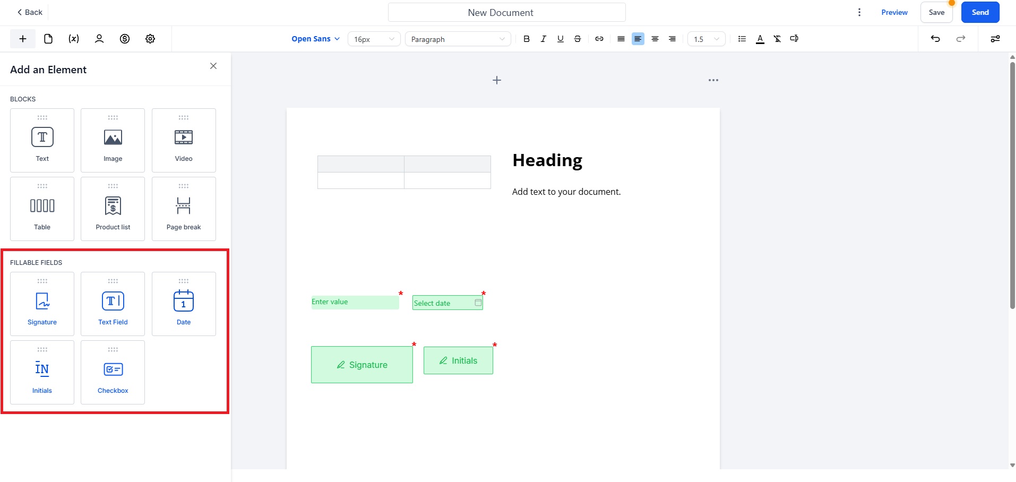Select the Page break block element
Viewport: 1016px width, 482px height.
[184, 209]
